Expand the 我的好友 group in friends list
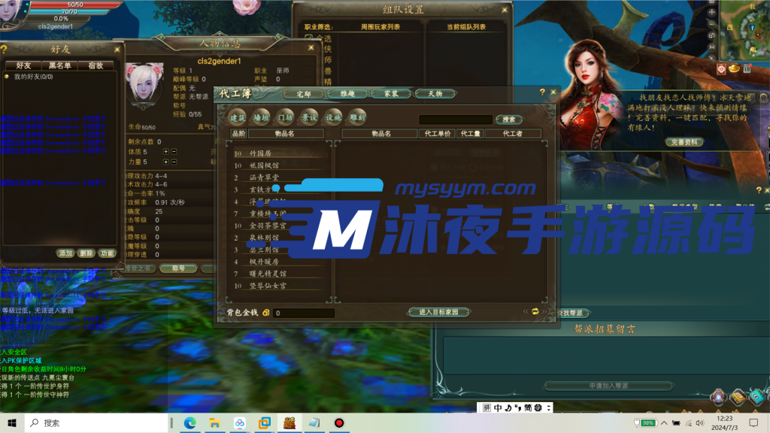 7,77
